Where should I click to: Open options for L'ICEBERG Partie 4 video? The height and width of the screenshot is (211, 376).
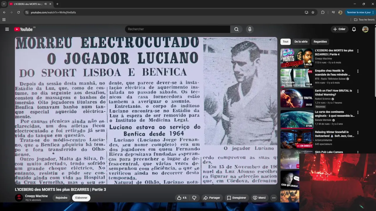(x=358, y=51)
